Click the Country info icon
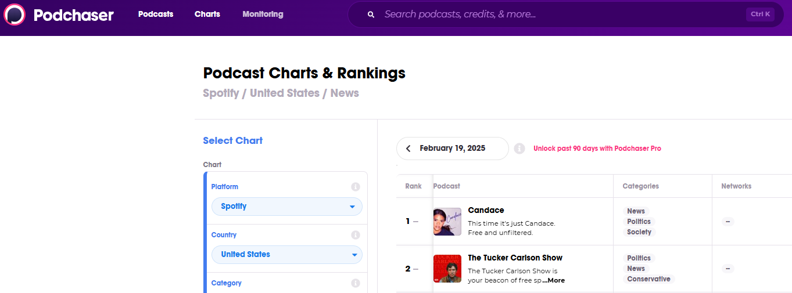 356,235
